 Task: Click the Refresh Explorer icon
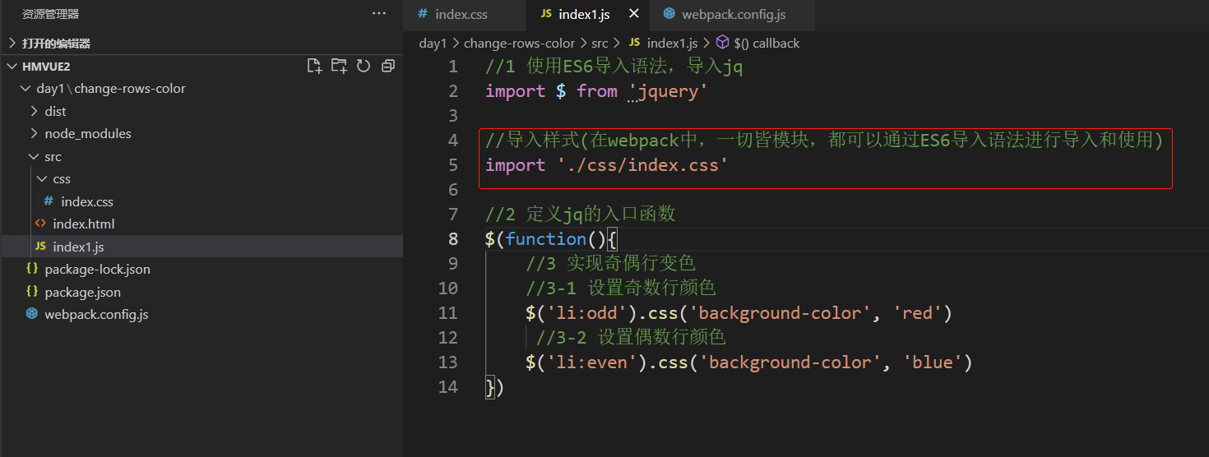click(x=364, y=66)
